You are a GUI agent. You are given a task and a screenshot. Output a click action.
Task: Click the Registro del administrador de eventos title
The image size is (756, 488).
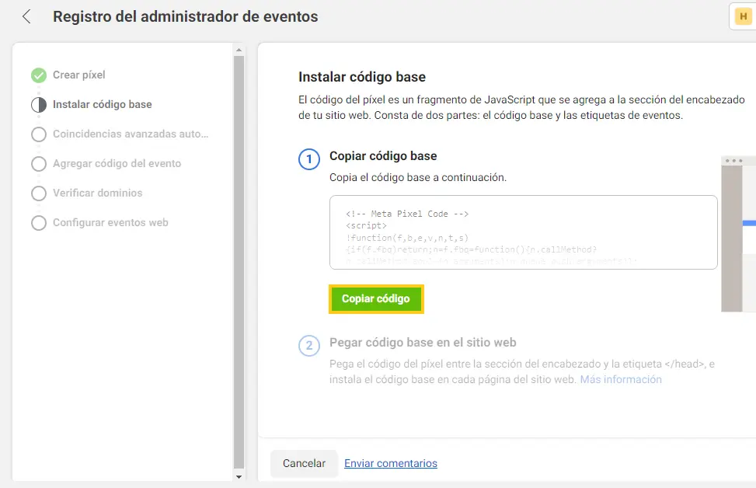186,16
